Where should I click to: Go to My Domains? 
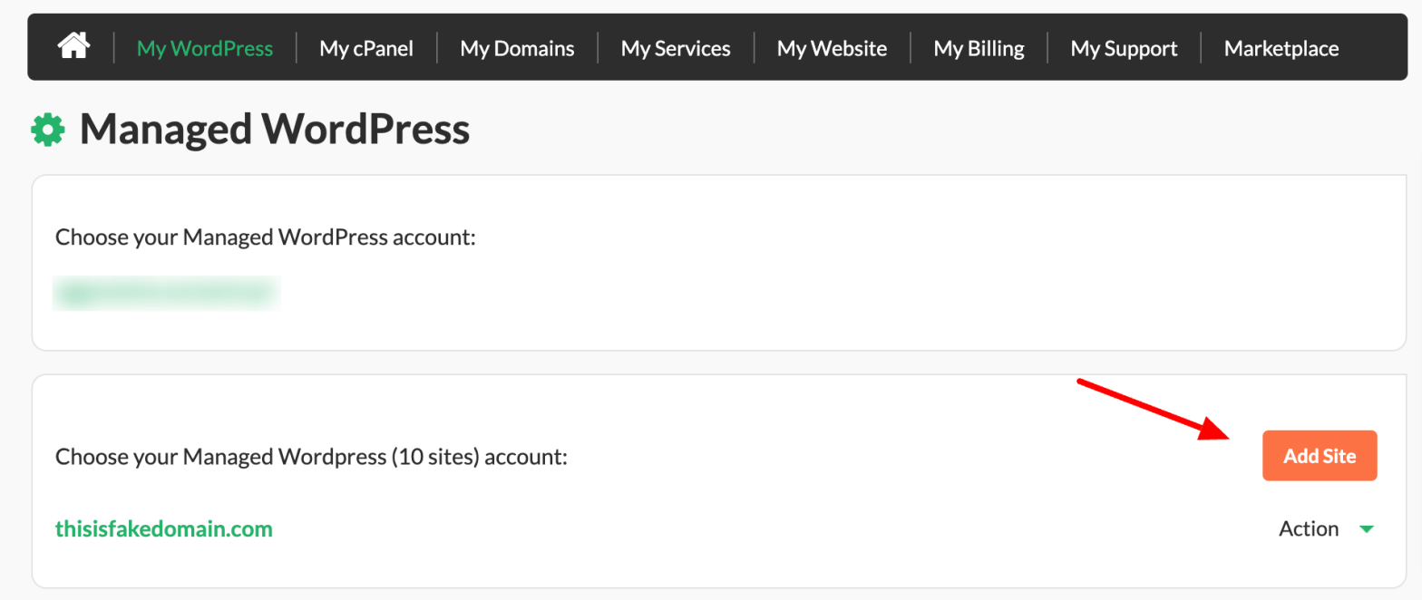pyautogui.click(x=517, y=47)
